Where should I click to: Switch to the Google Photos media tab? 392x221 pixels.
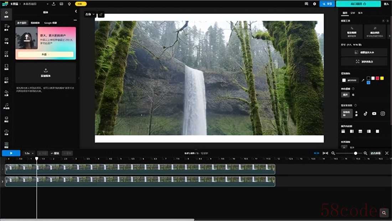50,23
